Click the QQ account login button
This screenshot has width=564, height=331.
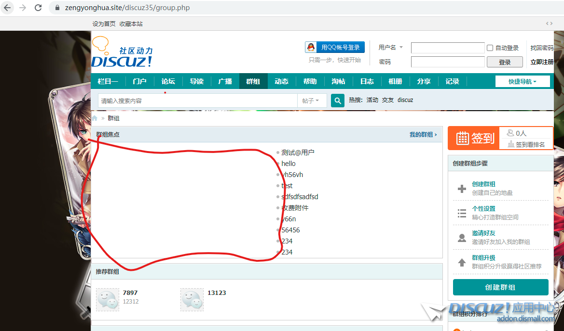[335, 47]
